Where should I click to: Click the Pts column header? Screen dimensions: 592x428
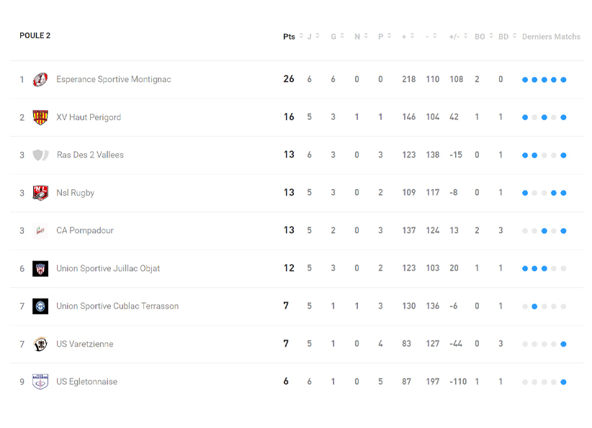coord(289,37)
